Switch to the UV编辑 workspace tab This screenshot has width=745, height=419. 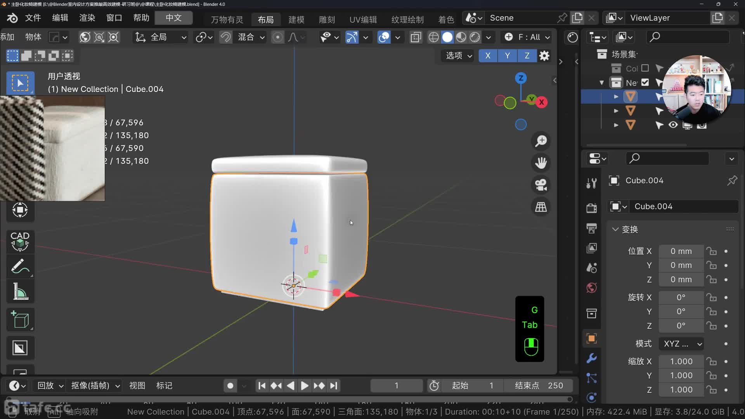(363, 19)
